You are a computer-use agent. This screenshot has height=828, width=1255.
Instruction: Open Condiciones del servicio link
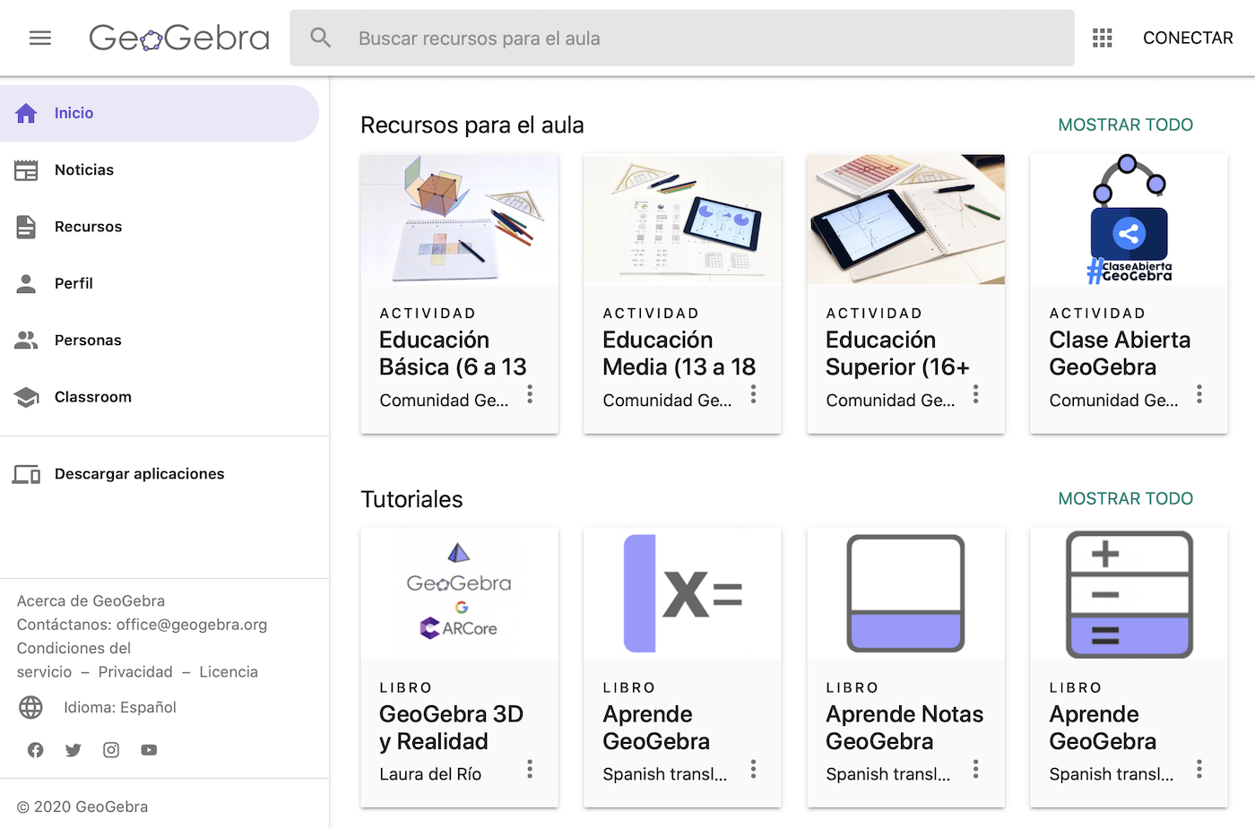pos(74,660)
